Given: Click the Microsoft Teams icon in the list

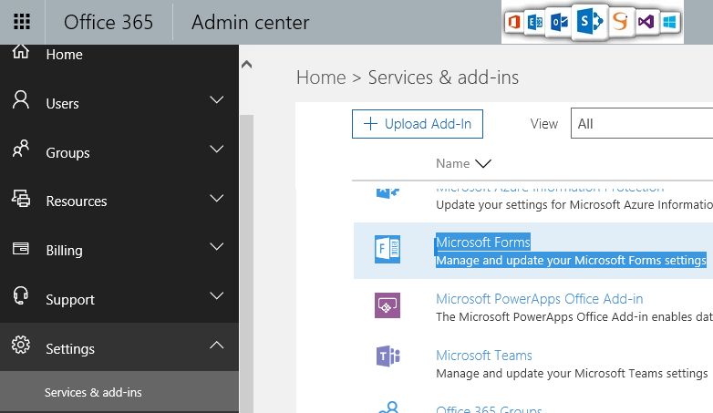Looking at the screenshot, I should (387, 356).
